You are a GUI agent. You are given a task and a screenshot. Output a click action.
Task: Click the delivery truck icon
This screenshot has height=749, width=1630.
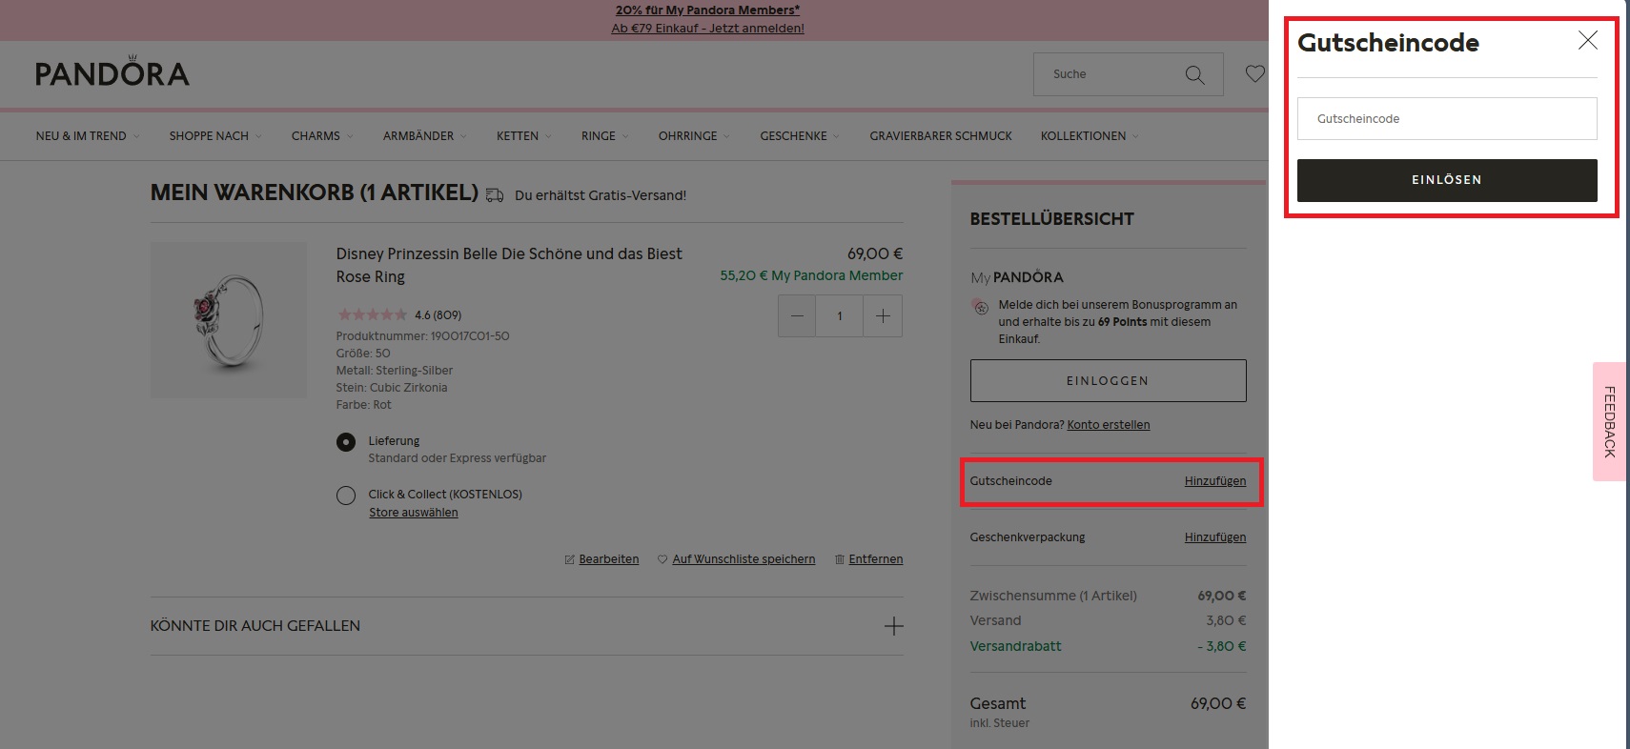click(495, 195)
